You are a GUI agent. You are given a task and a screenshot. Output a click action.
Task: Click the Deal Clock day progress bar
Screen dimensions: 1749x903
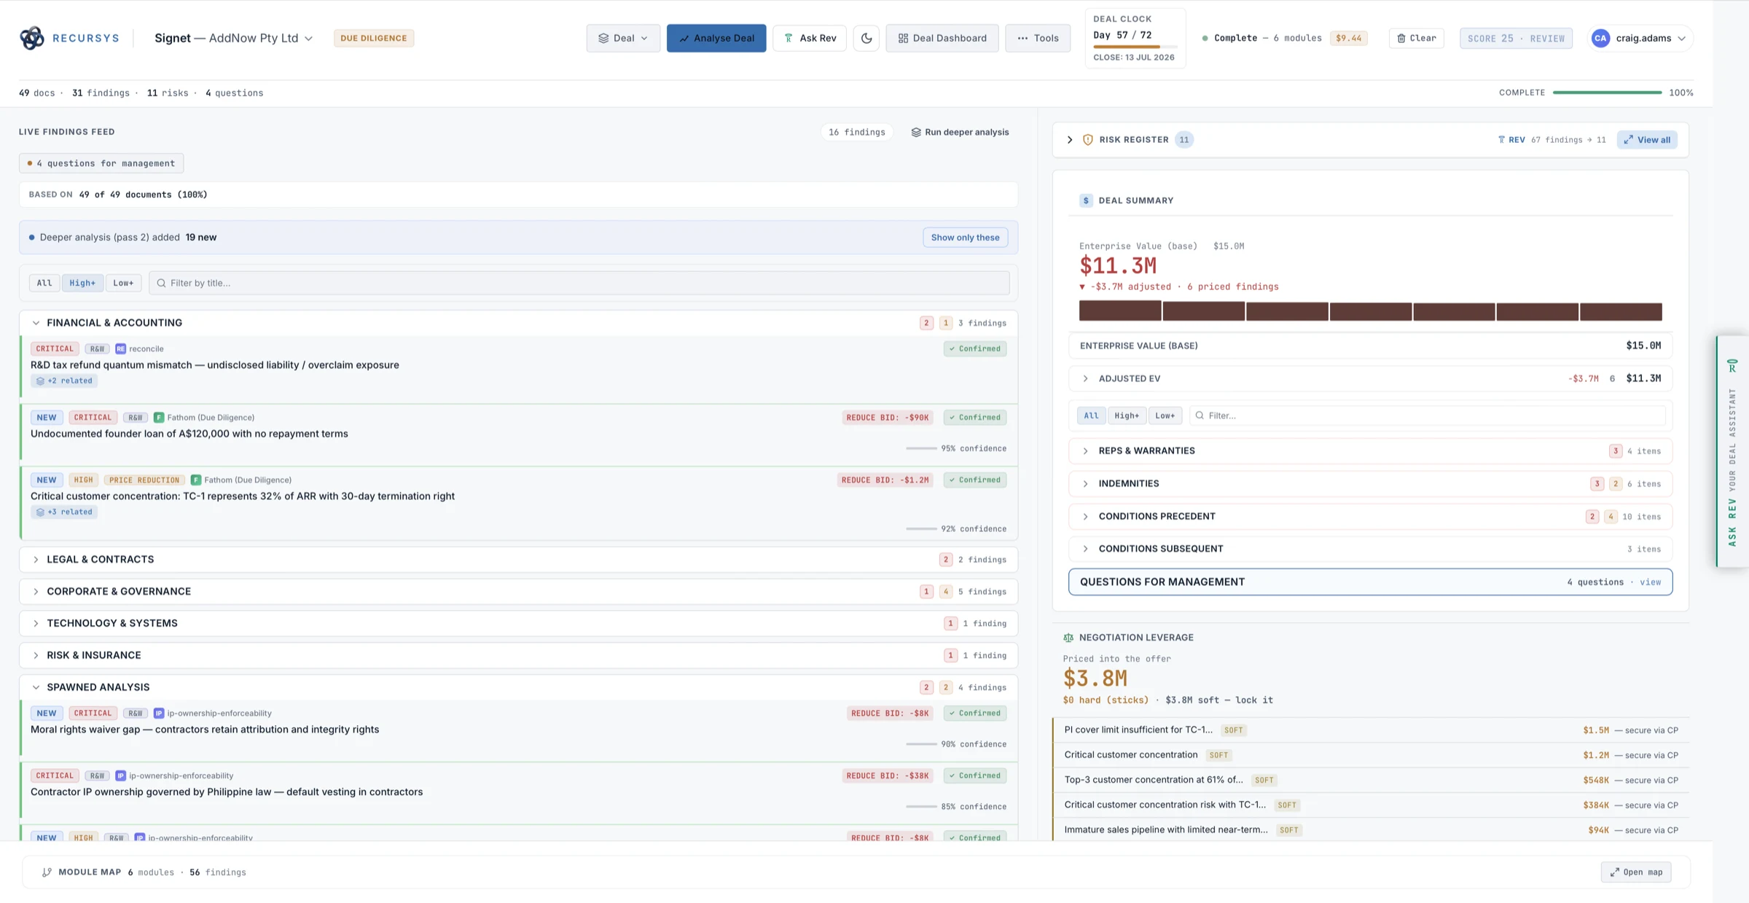(1135, 47)
